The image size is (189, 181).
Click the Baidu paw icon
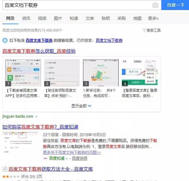[5, 41]
